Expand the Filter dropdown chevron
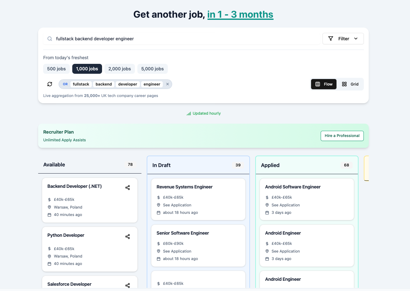The height and width of the screenshot is (291, 410). (x=356, y=39)
